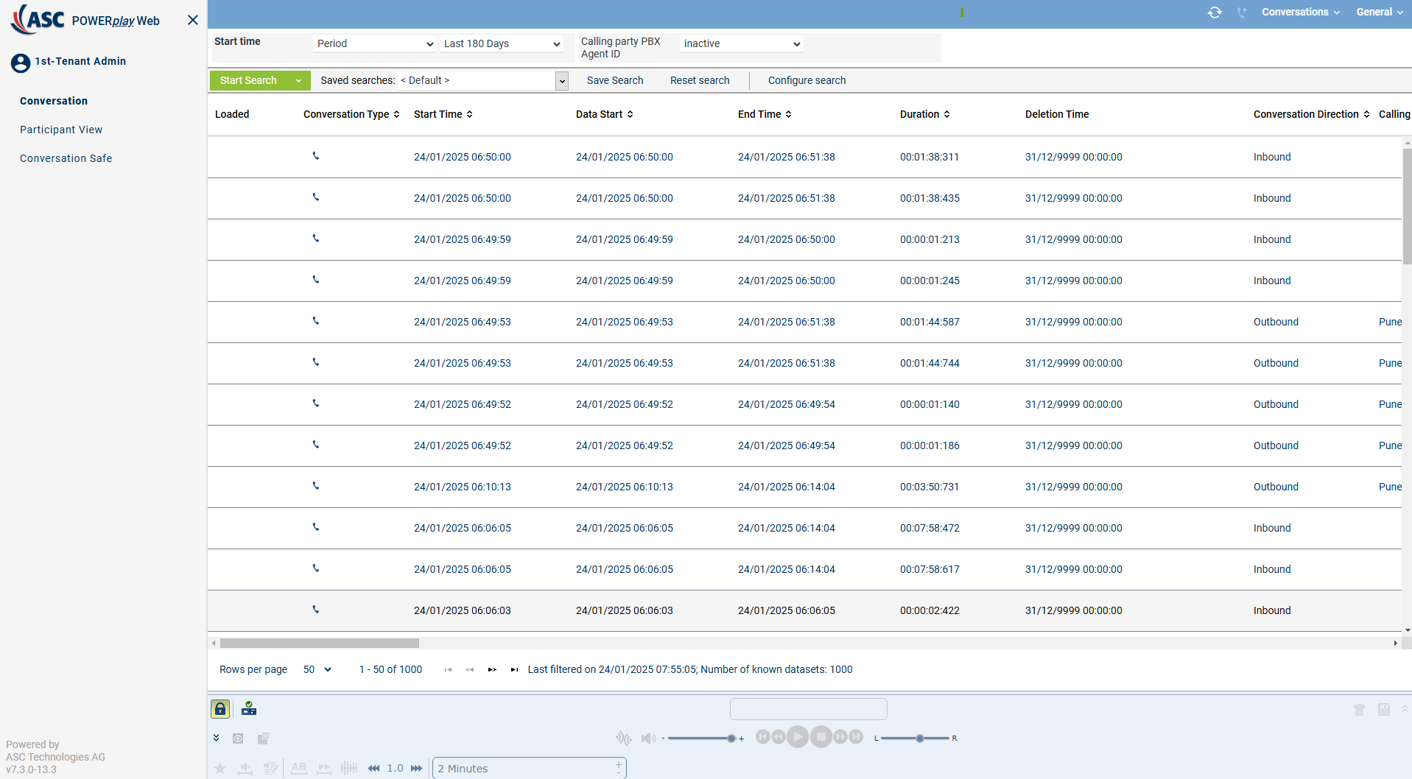Decrease playback speed with backward arrows
This screenshot has height=779, width=1412.
click(374, 768)
